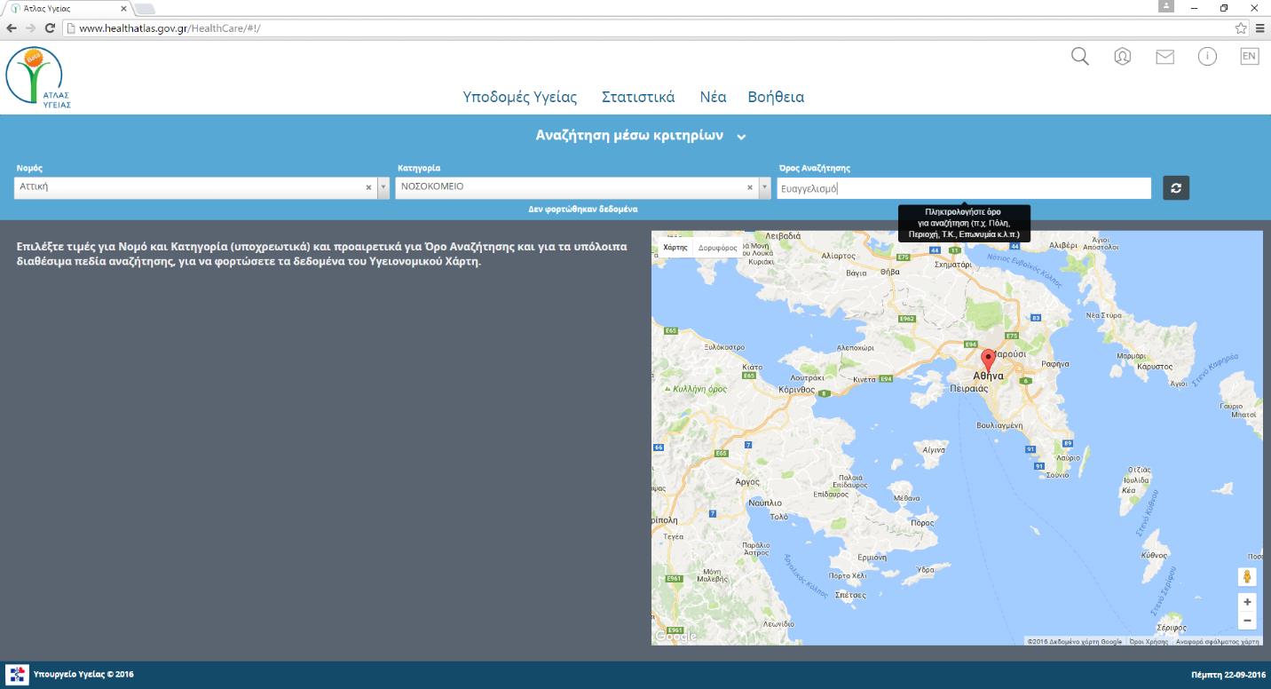Viewport: 1271px width, 689px height.
Task: Click the mail envelope contact icon
Action: (1164, 57)
